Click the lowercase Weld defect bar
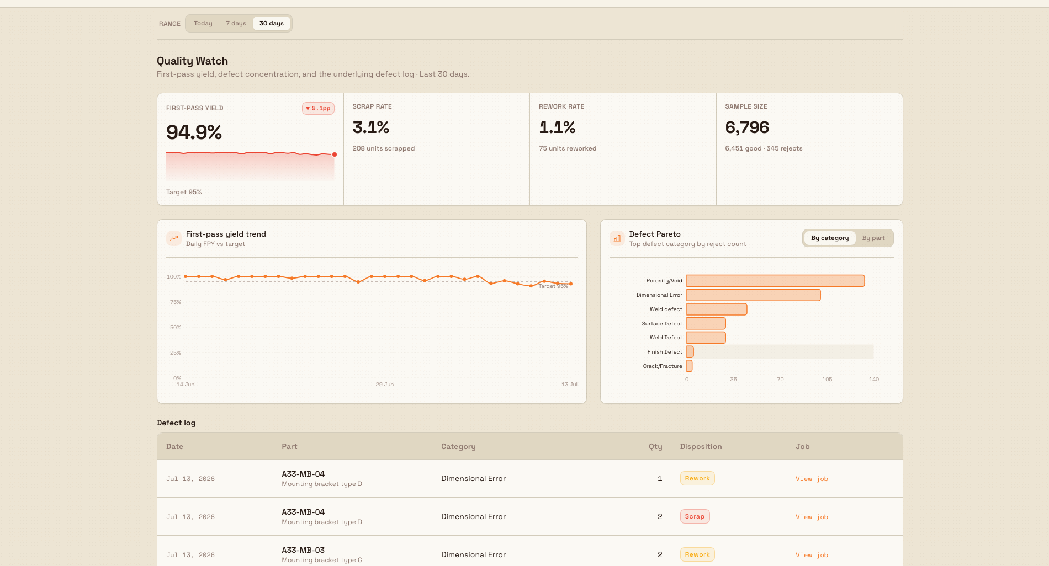This screenshot has width=1049, height=566. 717,309
